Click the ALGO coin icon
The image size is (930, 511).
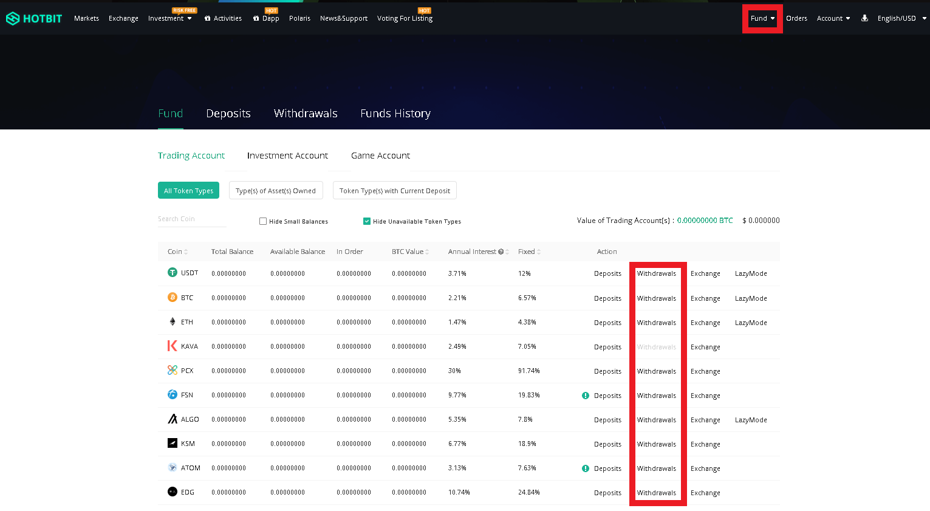pos(173,419)
